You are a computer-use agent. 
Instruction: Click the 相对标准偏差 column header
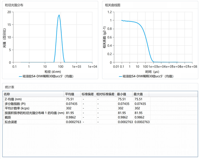[105, 94]
